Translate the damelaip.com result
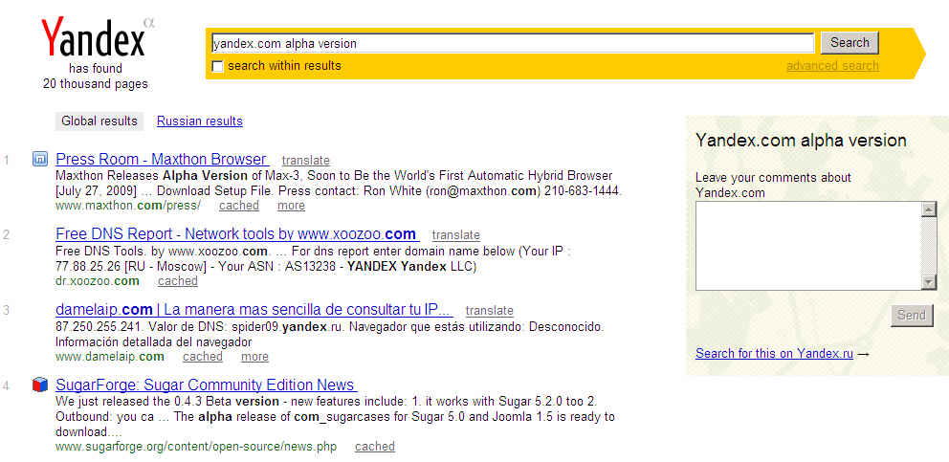Viewport: 949px width, 462px height. coord(489,311)
